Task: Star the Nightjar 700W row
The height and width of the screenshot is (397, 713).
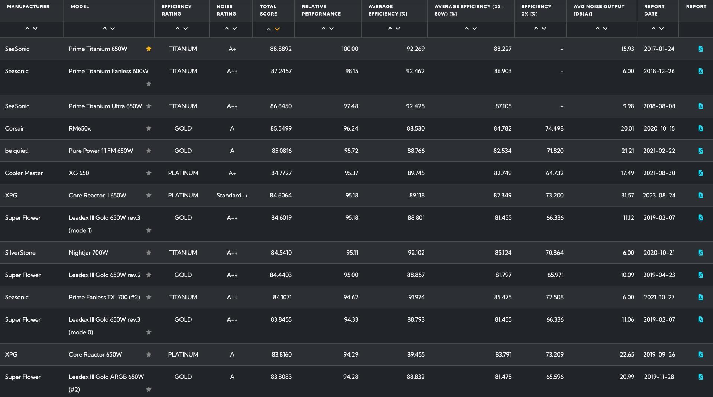Action: (149, 253)
